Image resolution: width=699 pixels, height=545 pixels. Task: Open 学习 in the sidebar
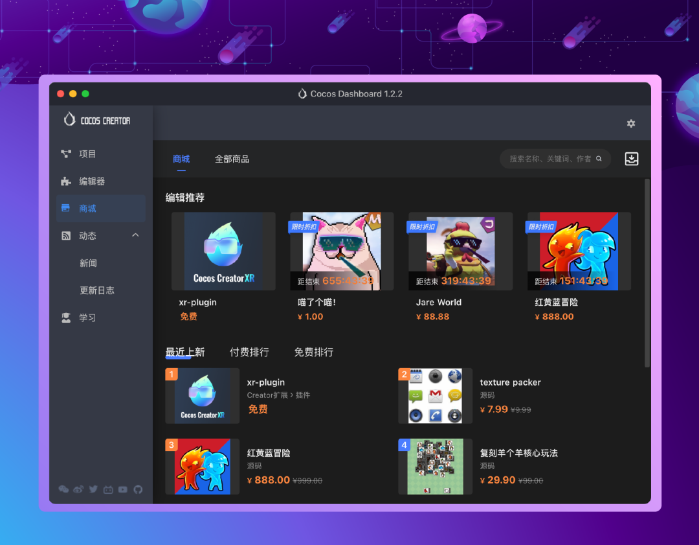coord(87,318)
